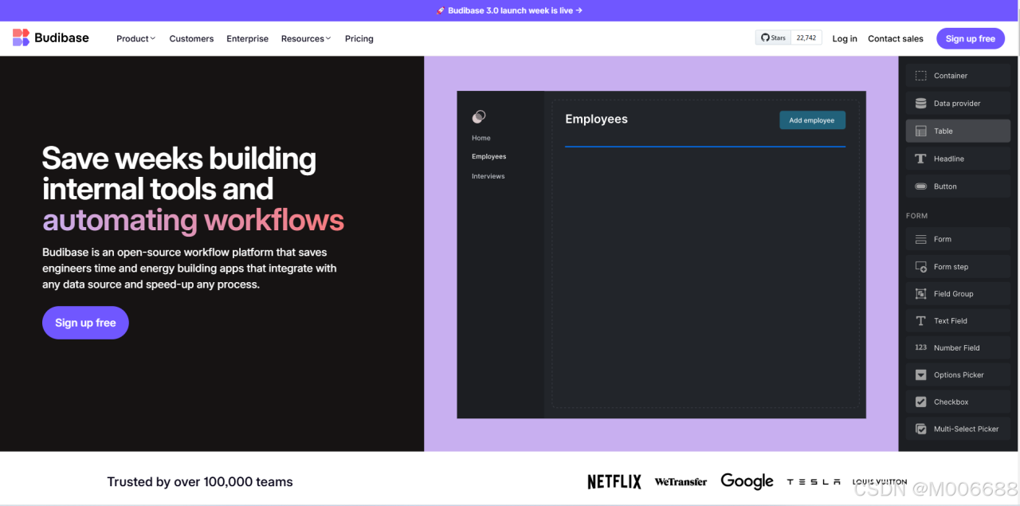Select the Number Field icon
Image resolution: width=1020 pixels, height=506 pixels.
tap(920, 347)
